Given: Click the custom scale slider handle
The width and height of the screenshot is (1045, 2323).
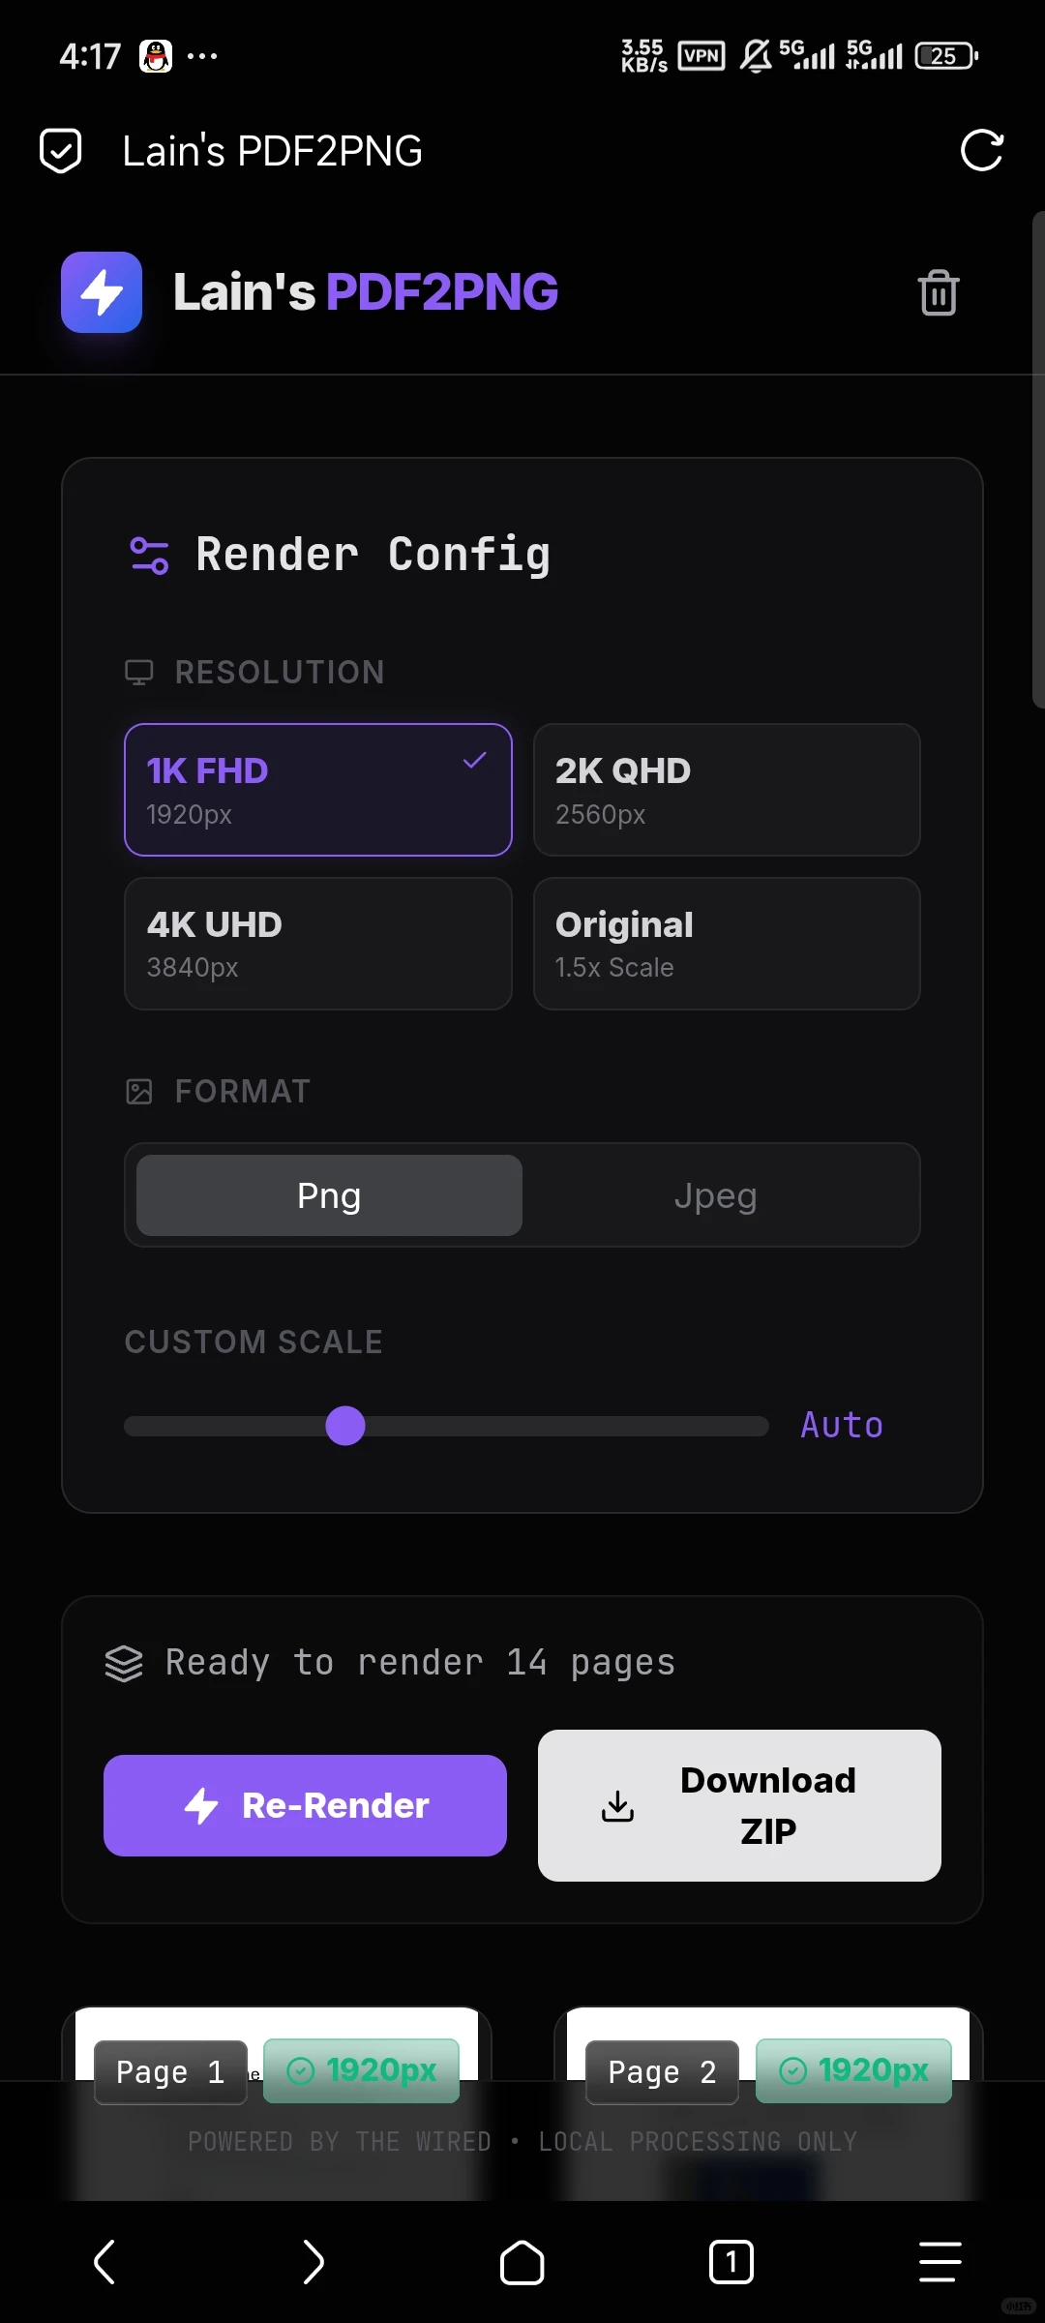Looking at the screenshot, I should (345, 1426).
